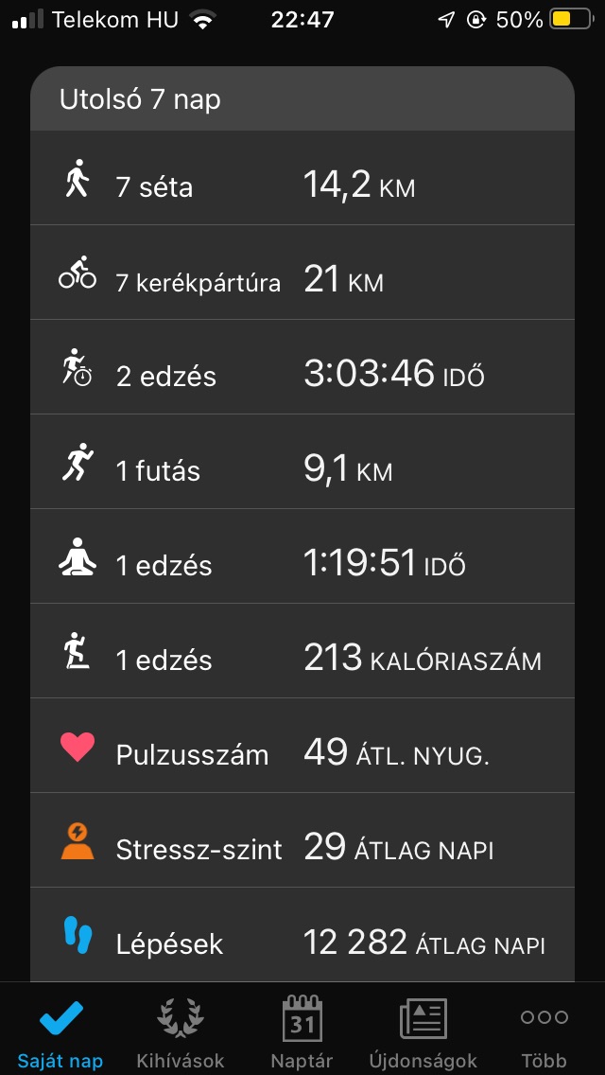Viewport: 605px width, 1075px height.
Task: Switch to the Naptár tab
Action: pyautogui.click(x=302, y=1031)
